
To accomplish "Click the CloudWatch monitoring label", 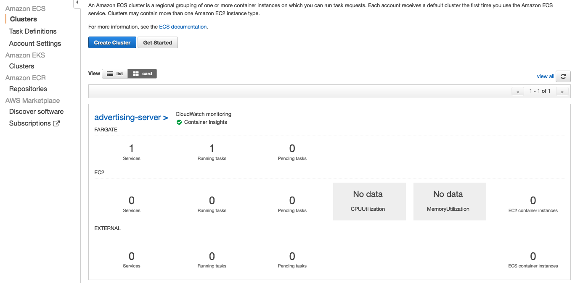I will click(x=204, y=114).
